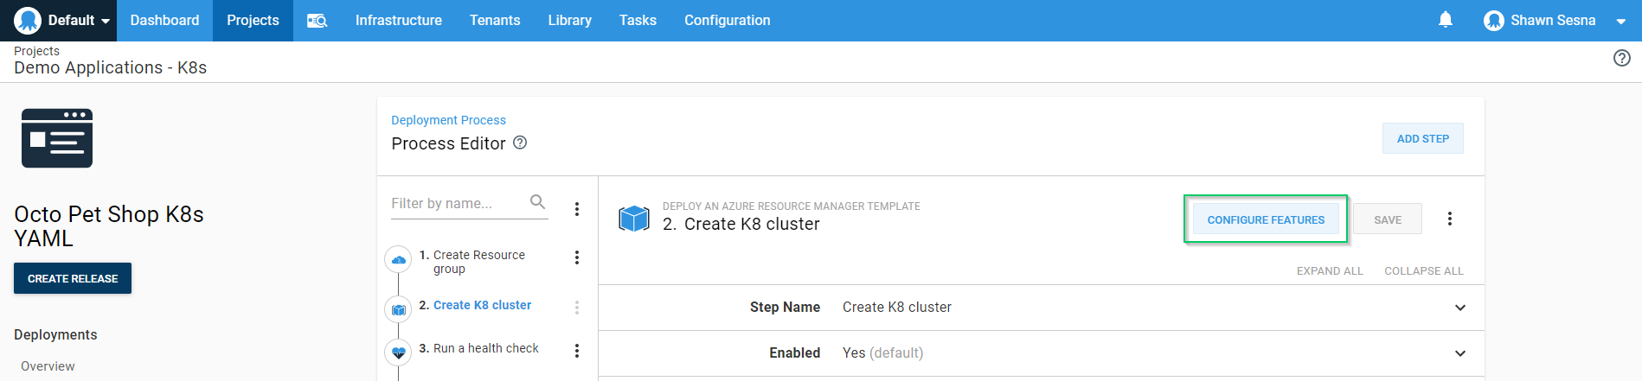
Task: Click the Octo Pet Shop project logo
Action: click(57, 138)
